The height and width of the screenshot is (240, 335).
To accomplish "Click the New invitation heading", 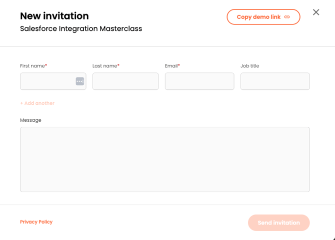I will (54, 16).
